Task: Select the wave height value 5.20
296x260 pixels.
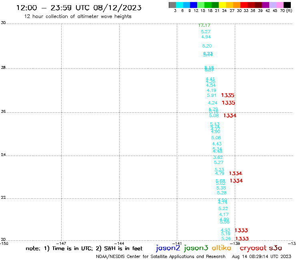Action: pos(207,46)
